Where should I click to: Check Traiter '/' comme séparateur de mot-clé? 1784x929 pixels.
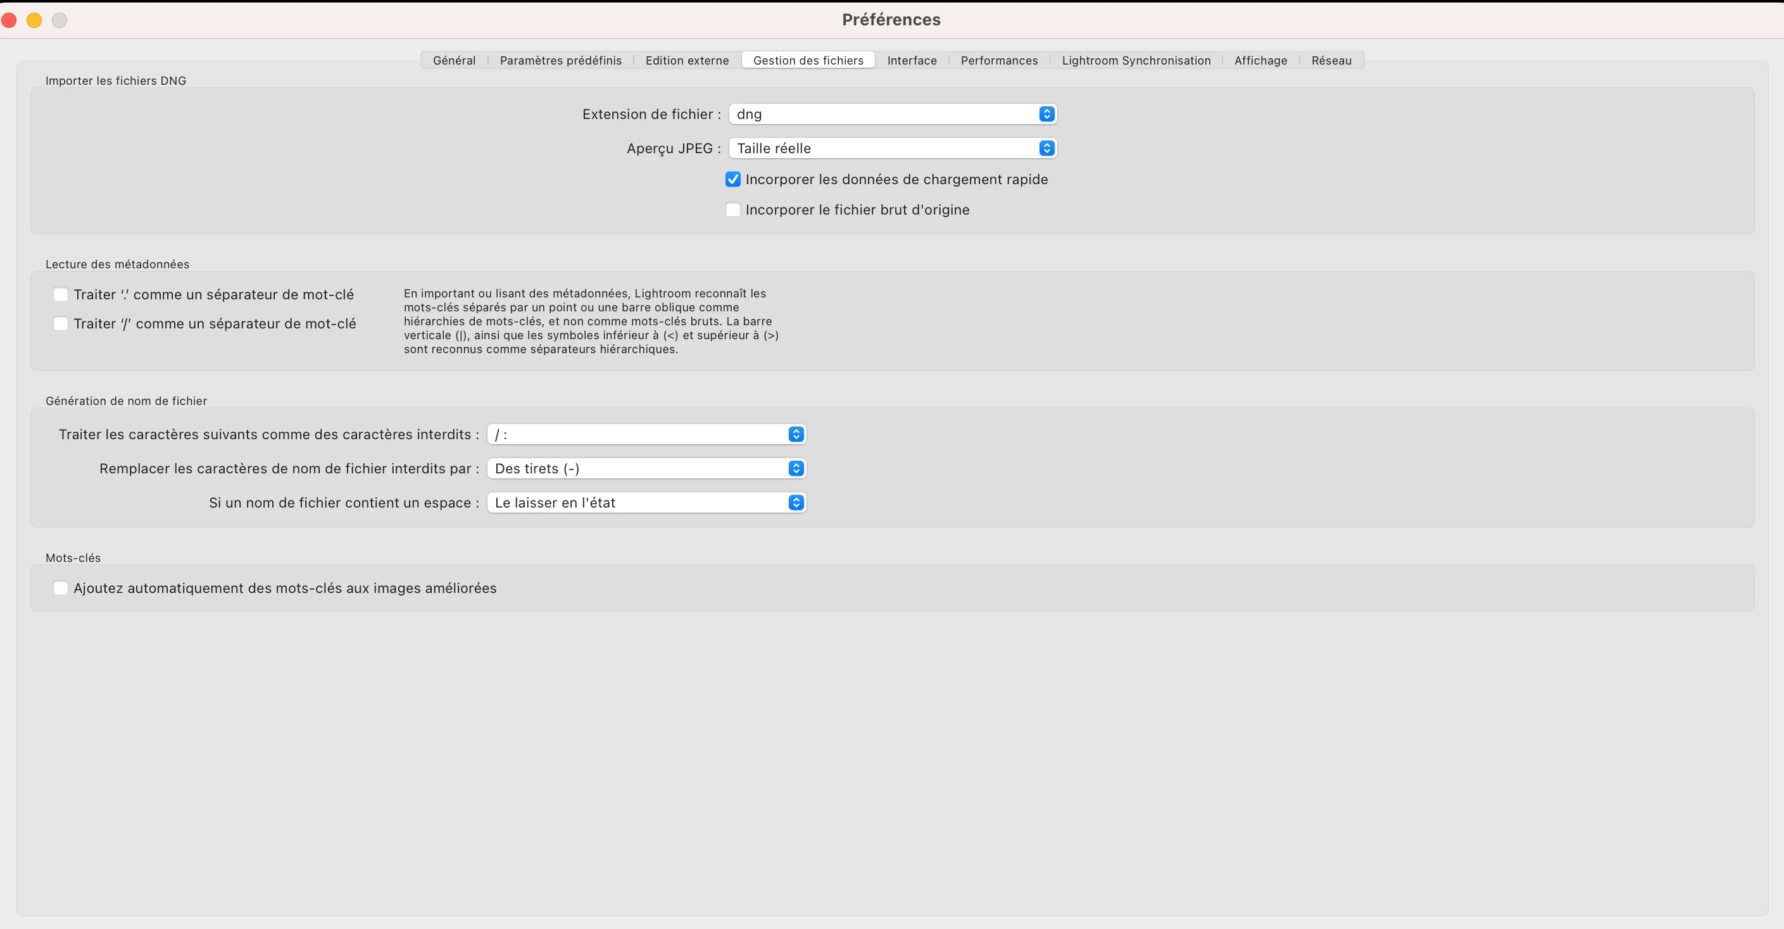click(x=61, y=324)
